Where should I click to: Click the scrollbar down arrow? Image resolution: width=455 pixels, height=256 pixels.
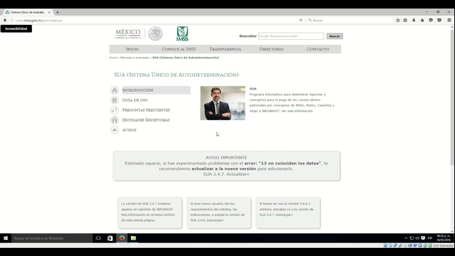[453, 231]
